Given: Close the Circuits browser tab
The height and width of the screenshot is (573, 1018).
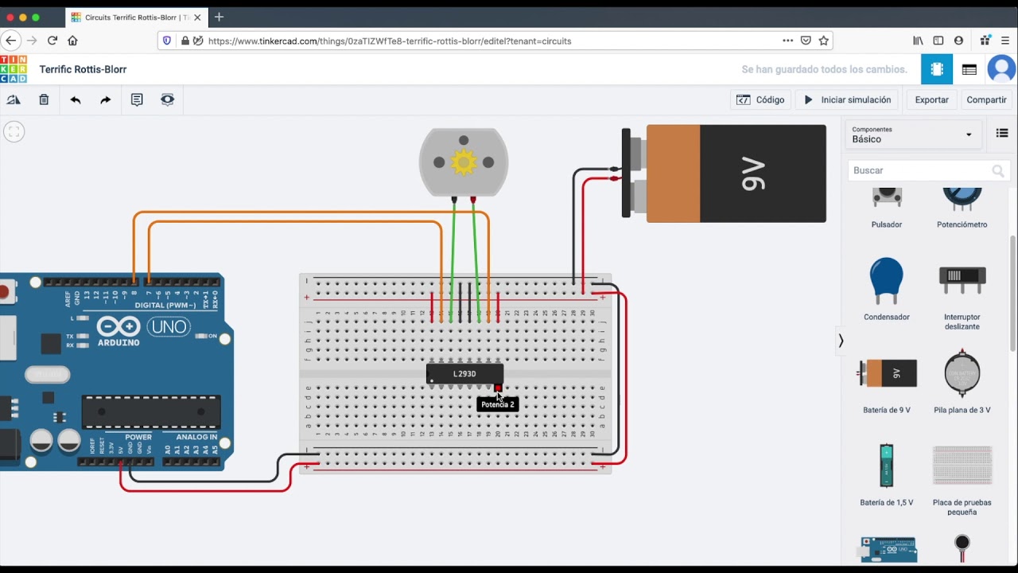Looking at the screenshot, I should 197,18.
